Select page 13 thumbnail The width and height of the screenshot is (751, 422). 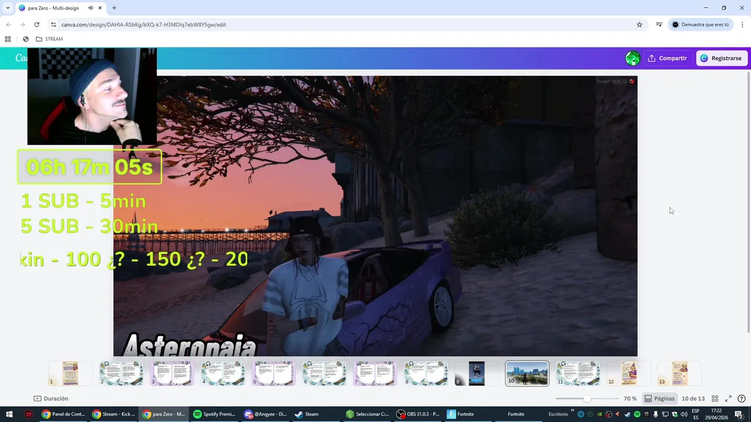click(x=679, y=374)
